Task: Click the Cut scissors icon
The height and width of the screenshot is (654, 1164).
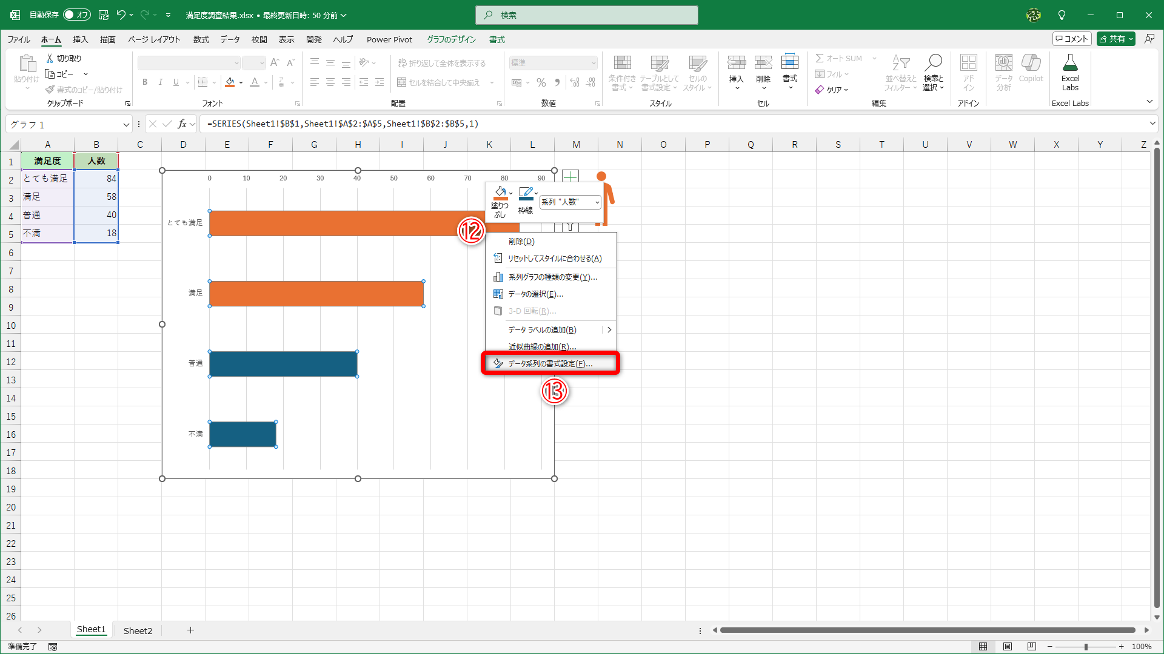Action: tap(50, 58)
